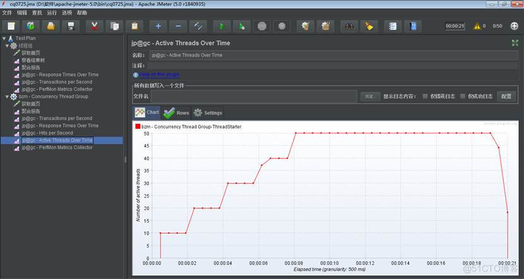Click the Toggle (wand) toolbar icon
Screen dimensions: 524x279
198,26
